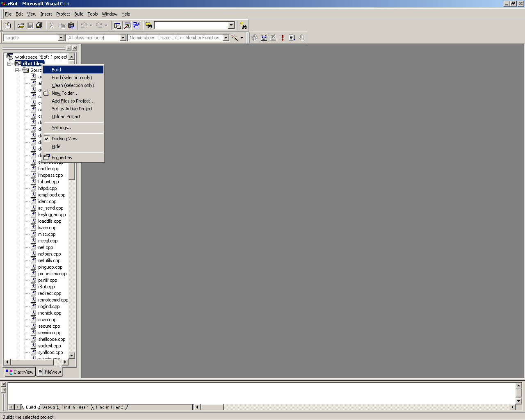Click the Go debug icon
525x420 pixels.
click(292, 38)
